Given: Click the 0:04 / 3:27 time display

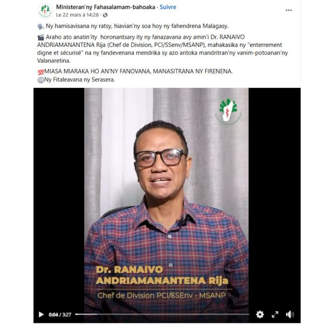Looking at the screenshot, I should click(60, 315).
